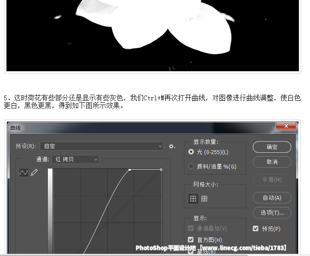310x256 pixels.
Task: Click the 网格大小 group label
Action: coord(206,184)
